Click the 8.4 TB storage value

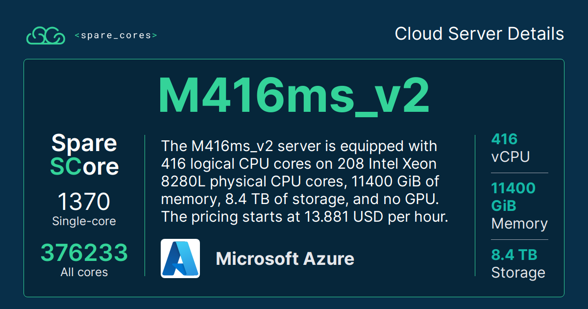click(x=514, y=255)
